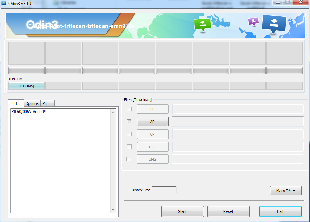Maximize the Odin3 window

click(288, 2)
